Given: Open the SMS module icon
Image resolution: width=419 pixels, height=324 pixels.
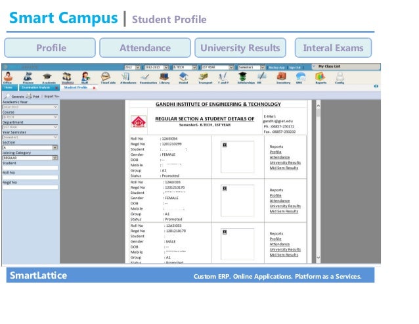Looking at the screenshot, I should tap(300, 78).
